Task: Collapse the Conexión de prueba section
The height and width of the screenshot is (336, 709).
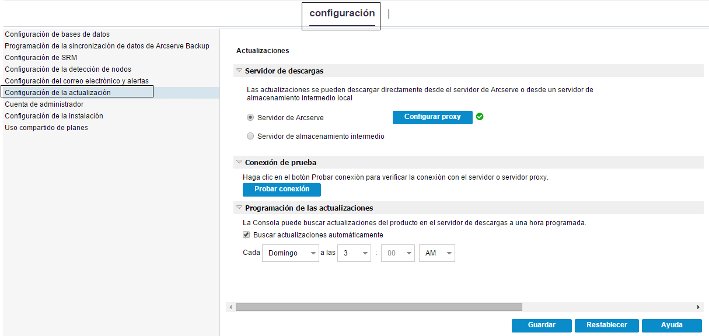Action: [239, 162]
